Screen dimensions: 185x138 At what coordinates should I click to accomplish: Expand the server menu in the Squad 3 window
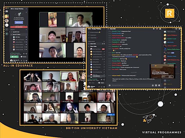pos(26,9)
